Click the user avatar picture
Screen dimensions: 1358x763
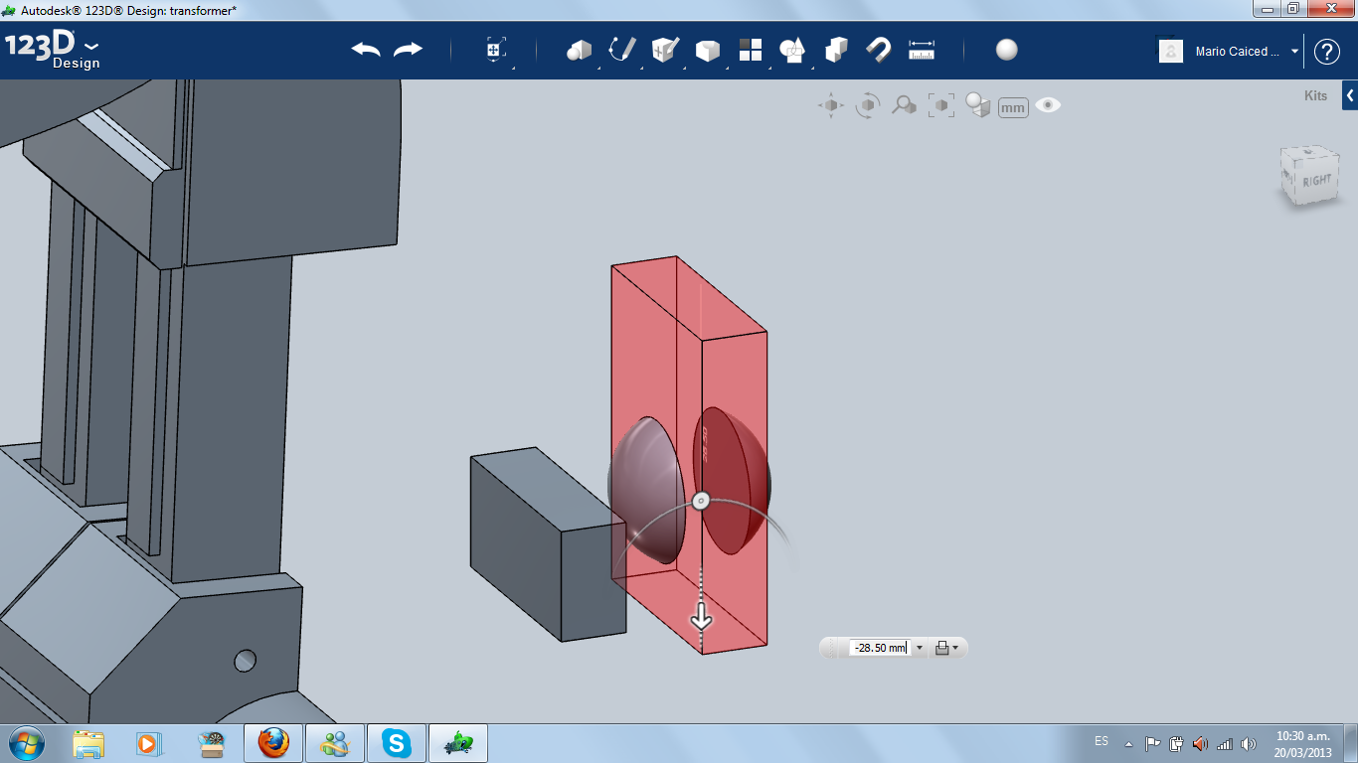pyautogui.click(x=1171, y=52)
